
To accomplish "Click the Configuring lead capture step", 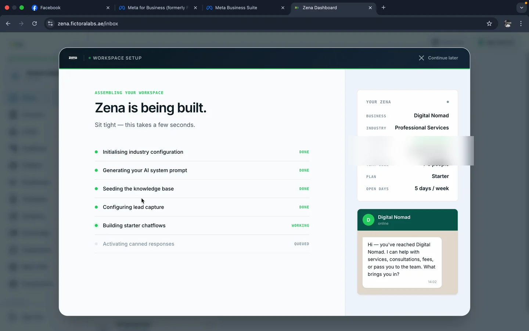I will [x=202, y=207].
